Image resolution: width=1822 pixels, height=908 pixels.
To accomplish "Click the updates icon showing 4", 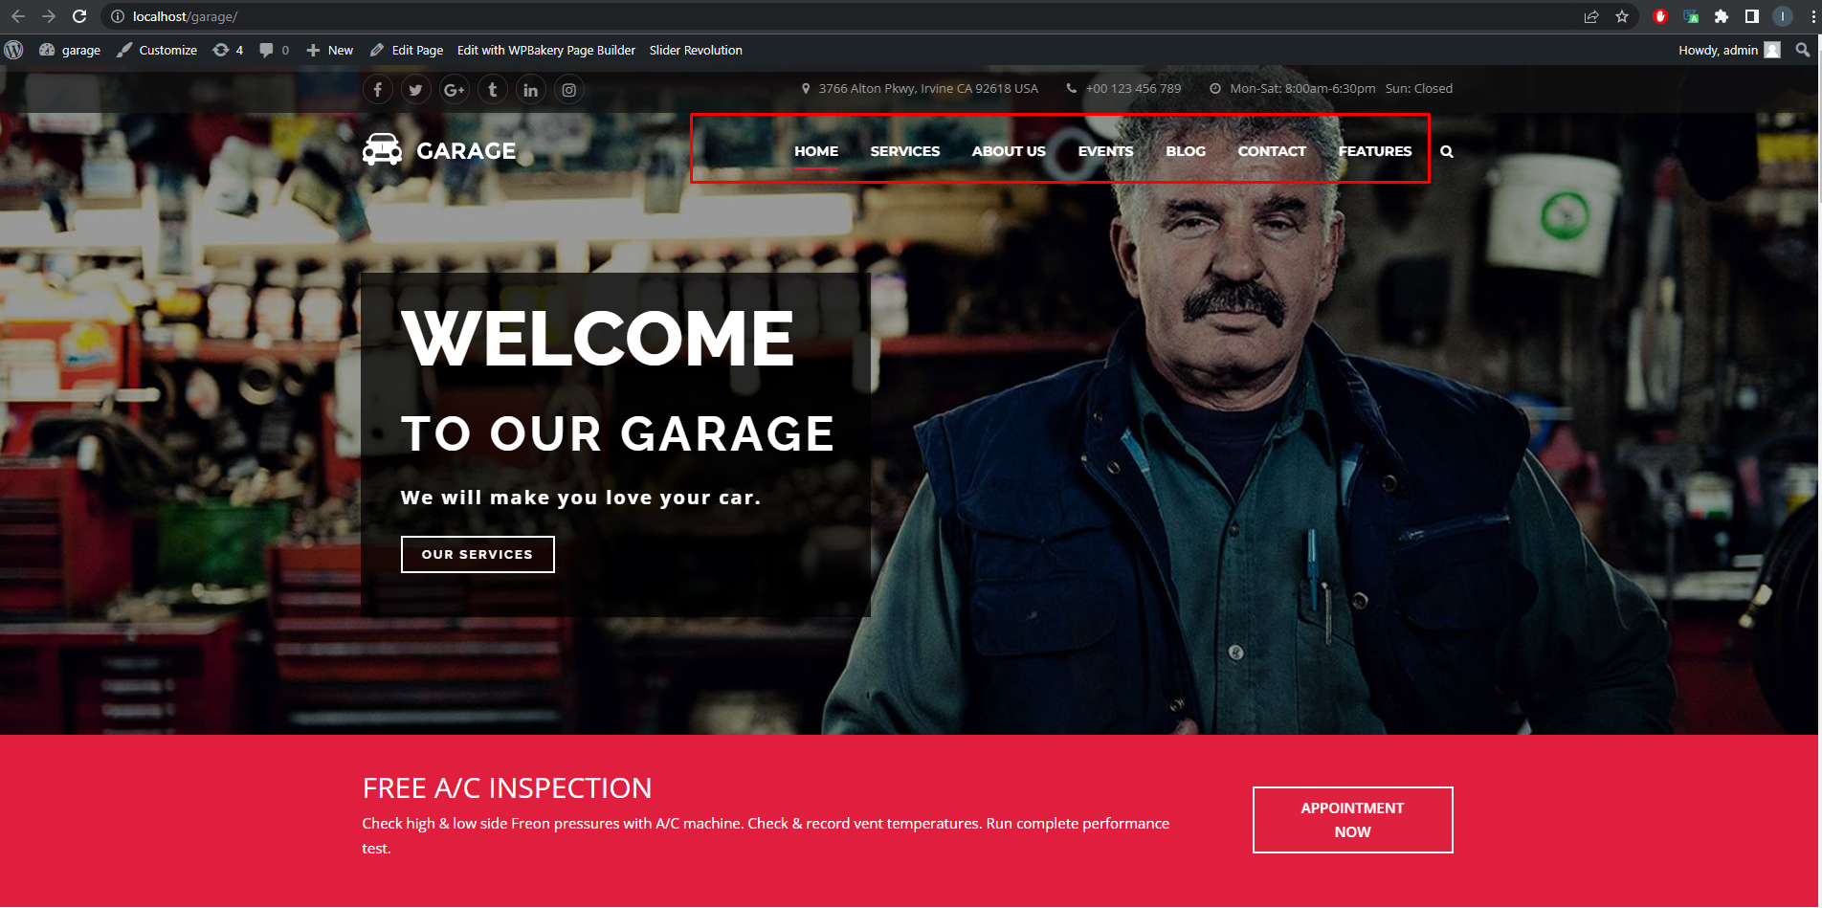I will click(228, 50).
